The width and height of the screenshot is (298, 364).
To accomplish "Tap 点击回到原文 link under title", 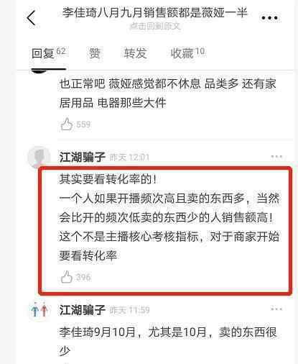I will pos(155,26).
